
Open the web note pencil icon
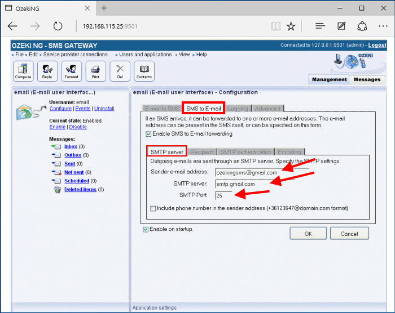[341, 26]
